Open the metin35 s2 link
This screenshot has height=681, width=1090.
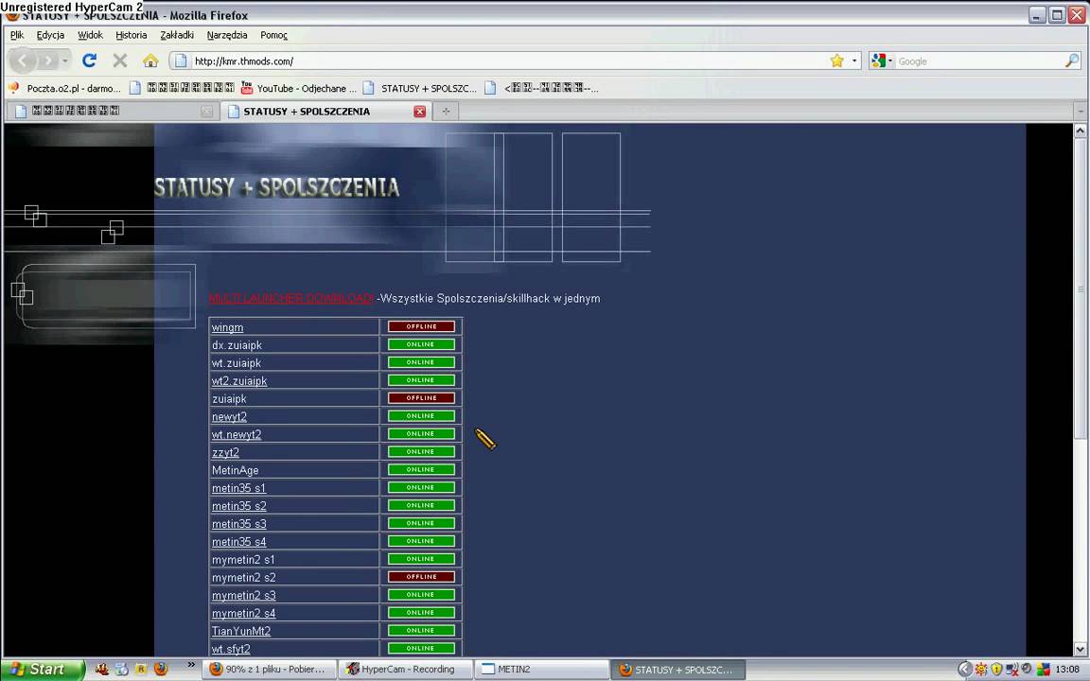click(239, 507)
